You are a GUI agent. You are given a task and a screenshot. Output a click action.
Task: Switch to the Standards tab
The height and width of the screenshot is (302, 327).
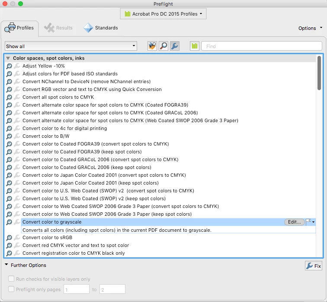pos(100,28)
